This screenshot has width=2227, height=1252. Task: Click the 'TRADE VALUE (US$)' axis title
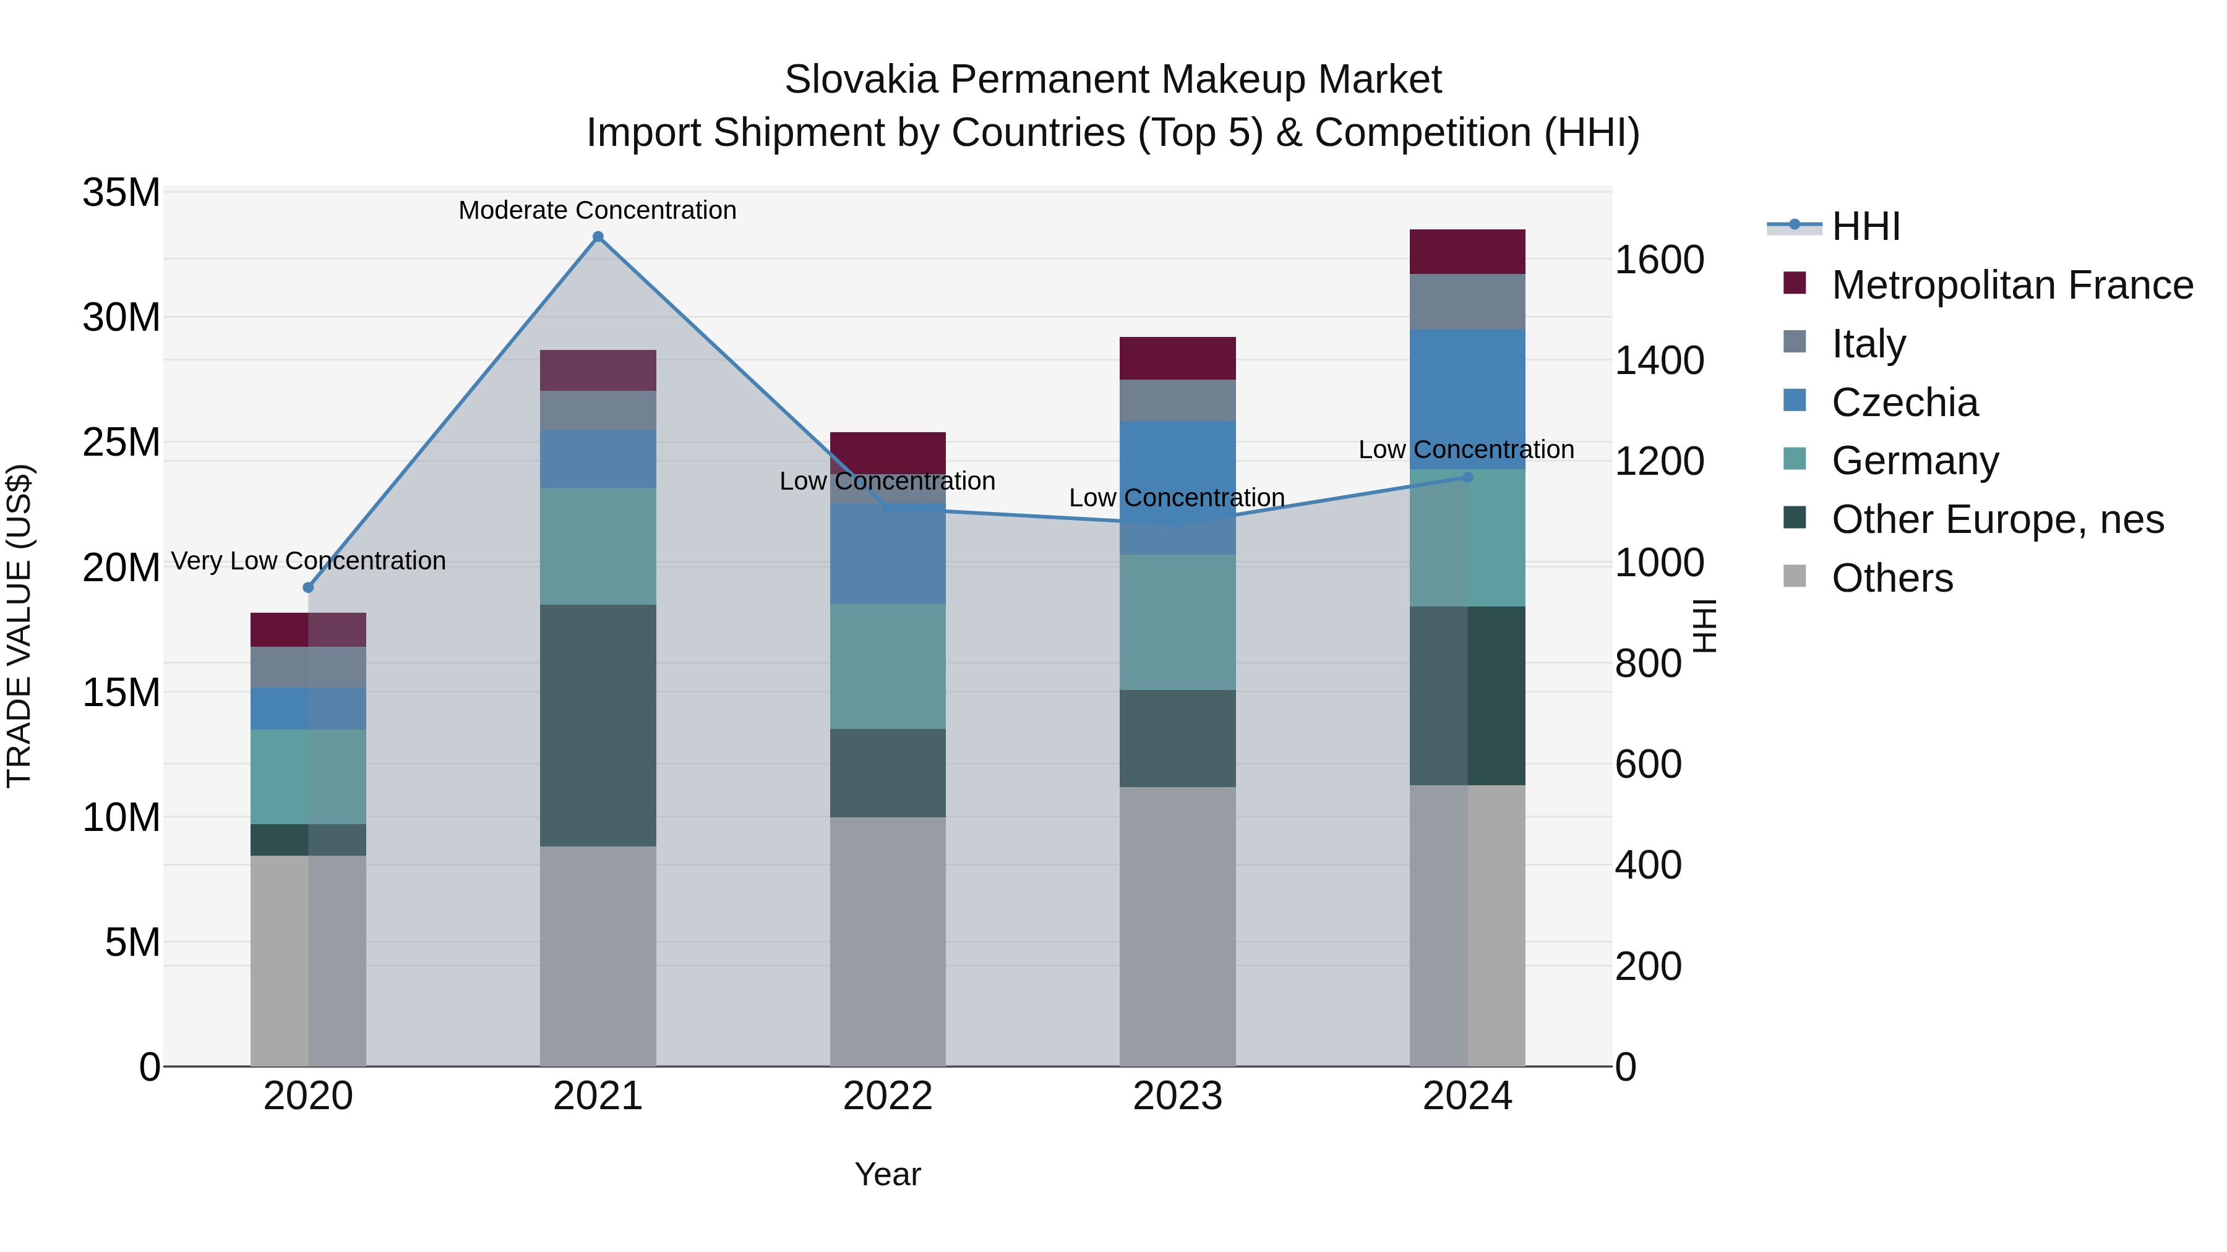[x=19, y=626]
